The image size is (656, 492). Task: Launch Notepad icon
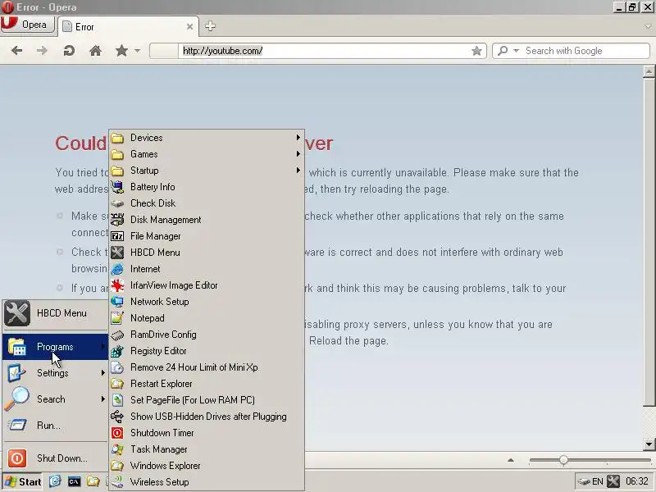click(x=117, y=318)
